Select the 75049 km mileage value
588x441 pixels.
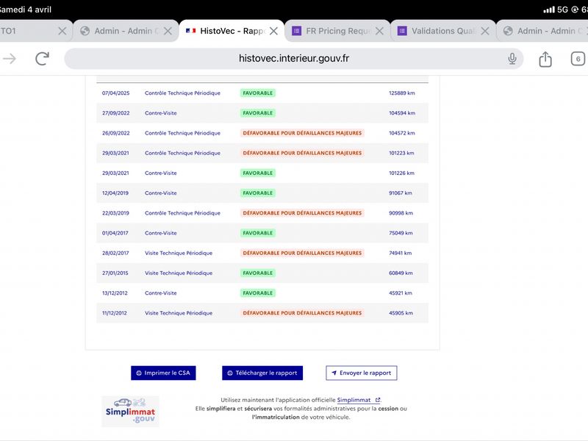pyautogui.click(x=401, y=233)
